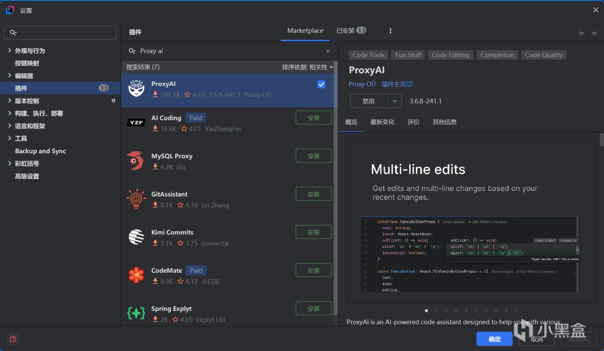Install the Spring Explyt plugin
Viewport: 604px width, 351px height.
[x=314, y=308]
